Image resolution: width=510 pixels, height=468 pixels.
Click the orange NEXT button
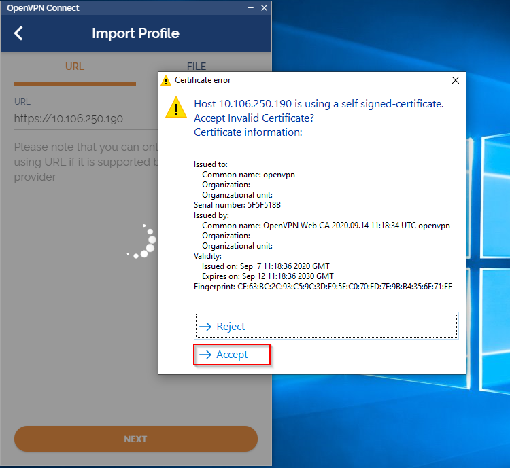pyautogui.click(x=136, y=439)
